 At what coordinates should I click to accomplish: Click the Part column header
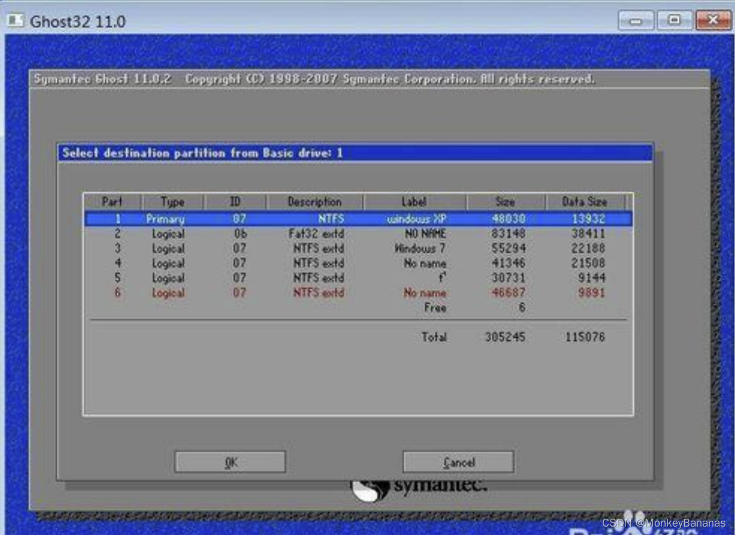112,201
